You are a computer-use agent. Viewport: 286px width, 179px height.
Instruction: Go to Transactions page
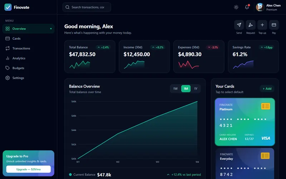point(29,48)
